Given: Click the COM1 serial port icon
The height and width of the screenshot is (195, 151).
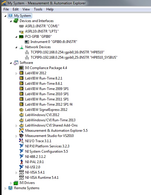Looking at the screenshot, I should point(21,26).
